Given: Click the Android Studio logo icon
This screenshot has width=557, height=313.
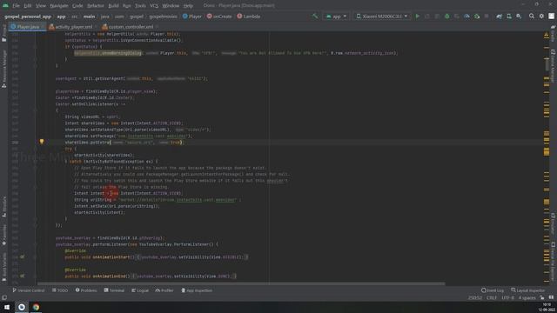Looking at the screenshot, I should point(5,5).
